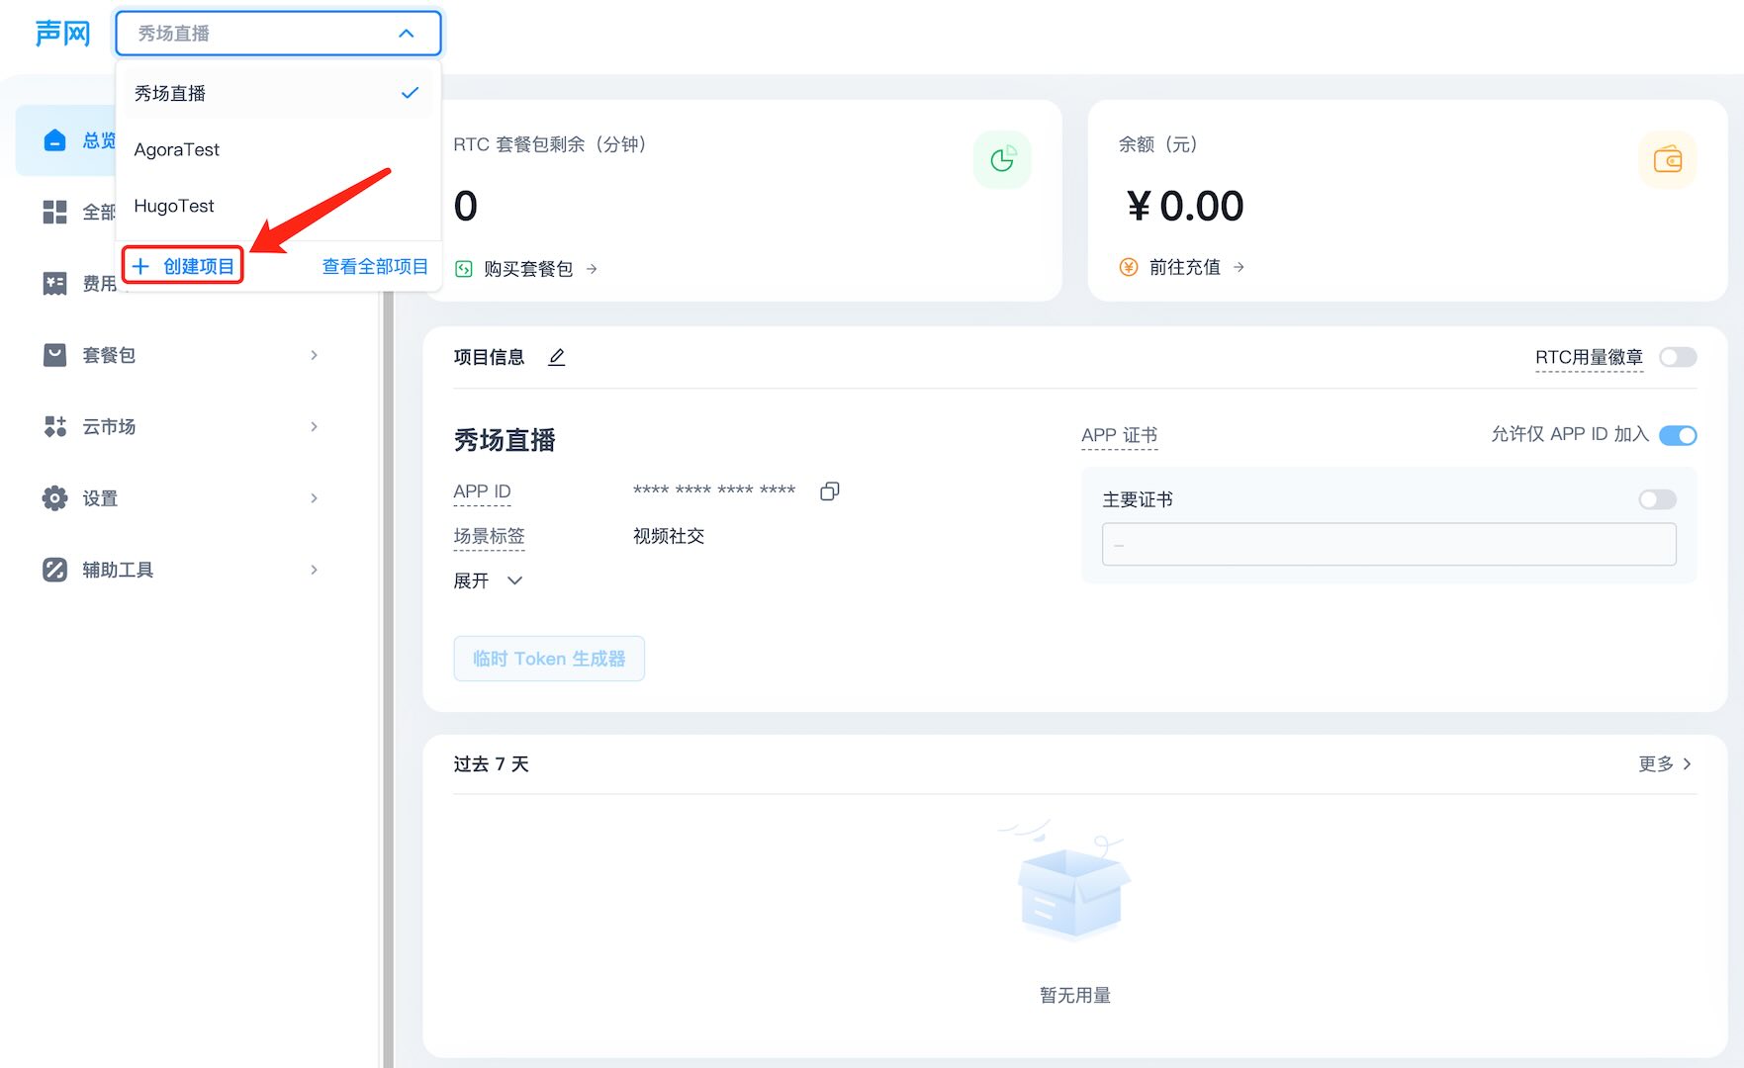Viewport: 1744px width, 1068px height.
Task: Click the 主要证书 certificate input field
Action: pyautogui.click(x=1389, y=544)
